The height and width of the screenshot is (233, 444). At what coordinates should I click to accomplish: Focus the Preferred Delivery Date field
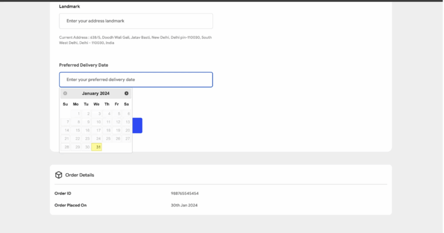coord(136,80)
